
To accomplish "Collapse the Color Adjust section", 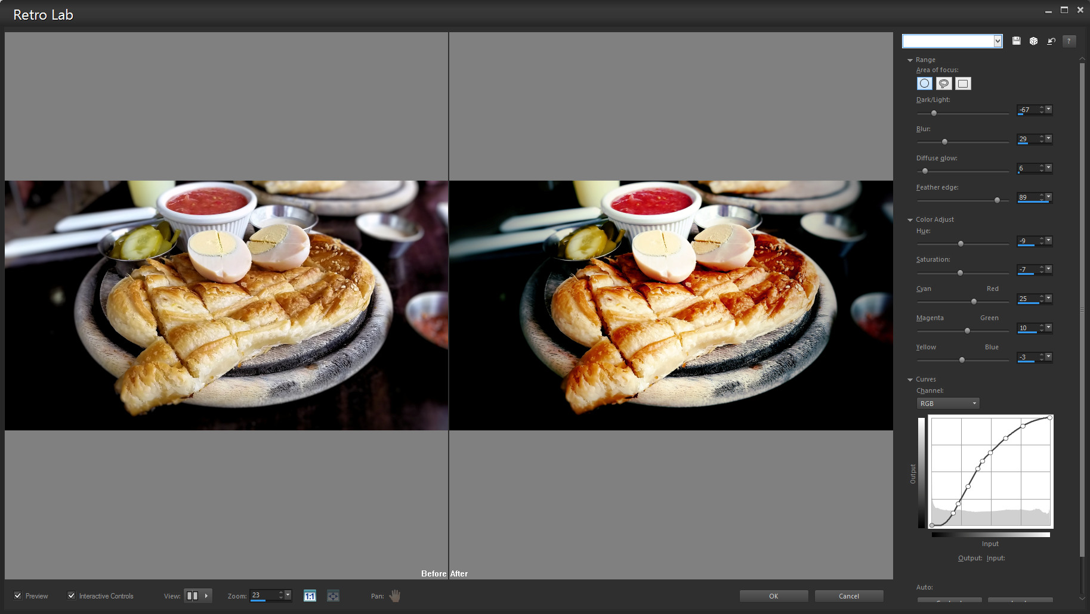I will (910, 220).
